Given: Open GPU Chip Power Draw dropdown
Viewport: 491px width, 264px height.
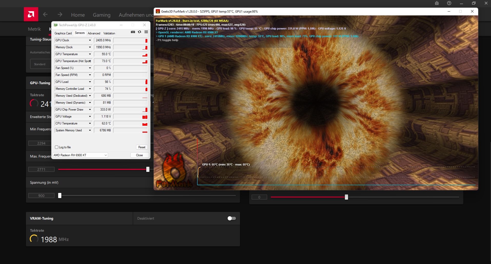Looking at the screenshot, I should coord(90,110).
